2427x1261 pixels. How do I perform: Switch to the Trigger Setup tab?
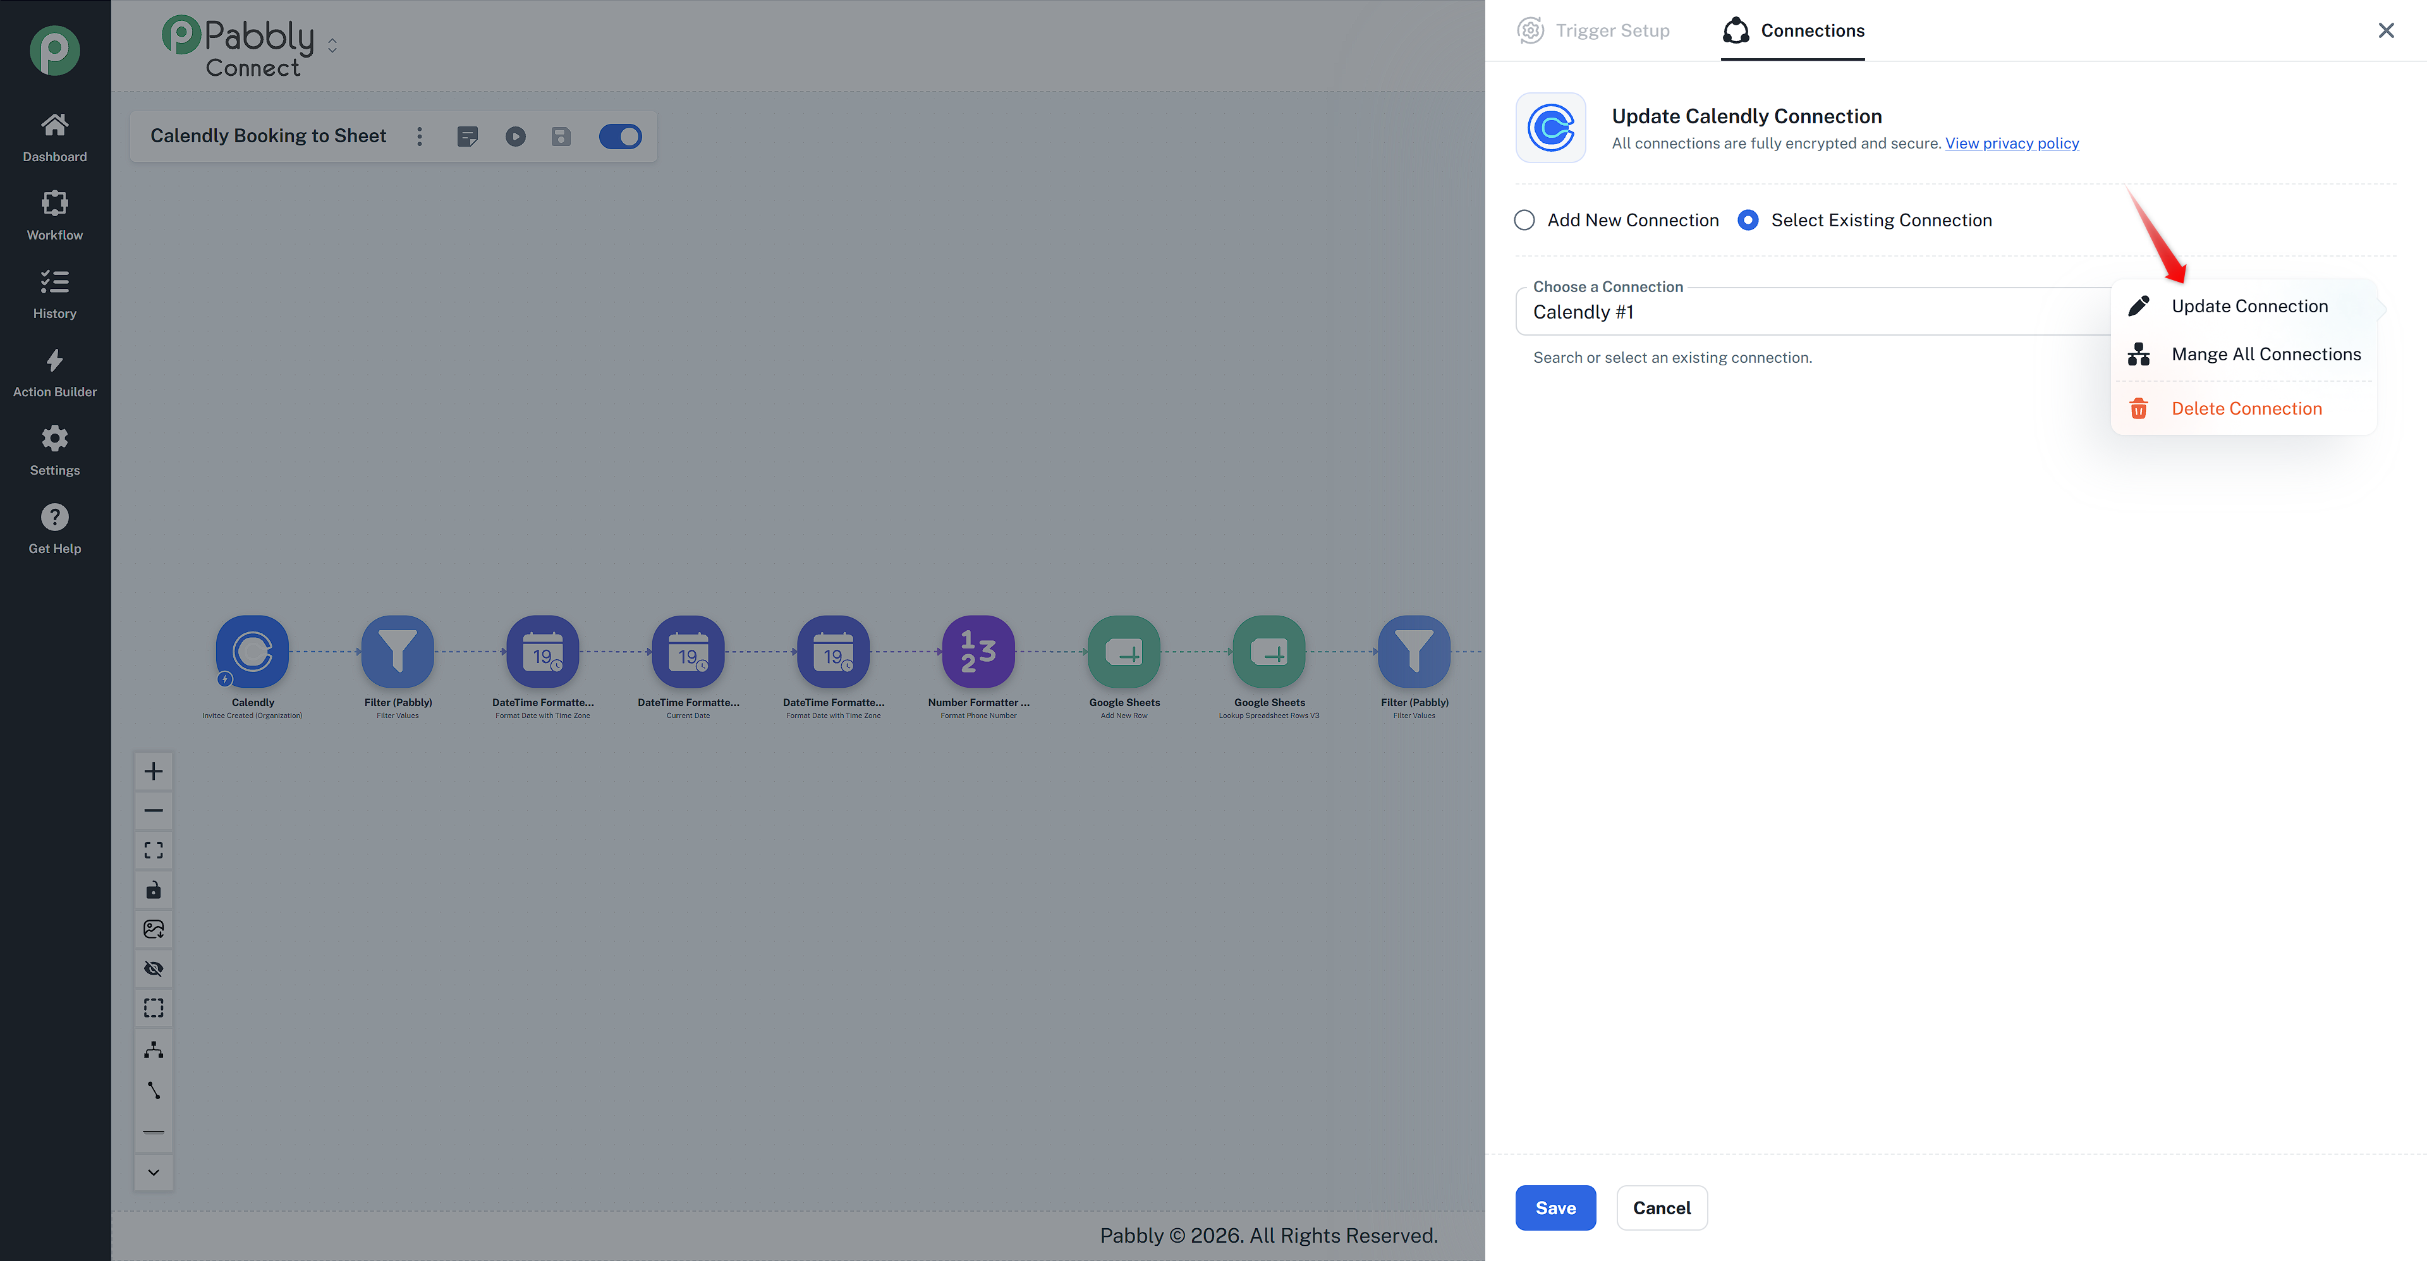1594,30
